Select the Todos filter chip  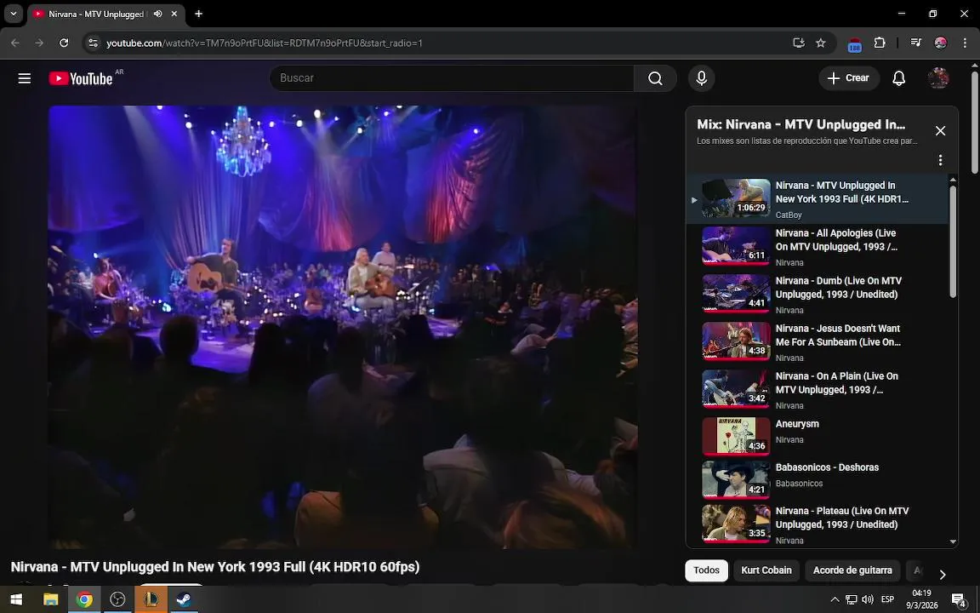(x=706, y=570)
